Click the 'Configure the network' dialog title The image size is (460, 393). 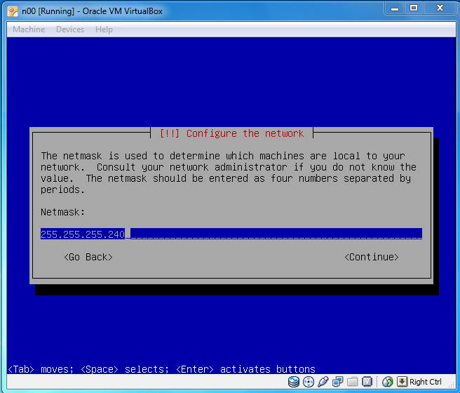[x=232, y=133]
